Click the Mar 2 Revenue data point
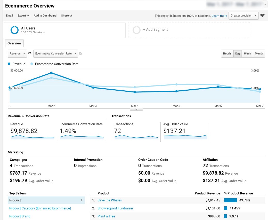 [x=51, y=73]
